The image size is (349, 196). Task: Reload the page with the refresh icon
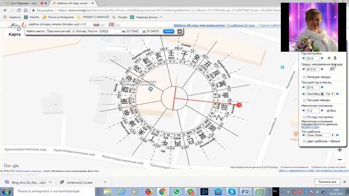[x=19, y=10]
